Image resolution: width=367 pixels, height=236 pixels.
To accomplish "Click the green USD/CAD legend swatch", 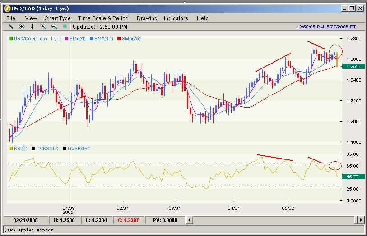I will point(11,39).
